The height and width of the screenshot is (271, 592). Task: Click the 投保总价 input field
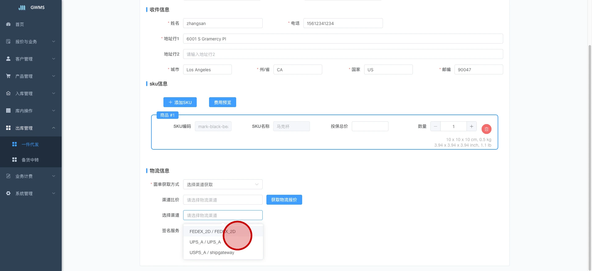coord(370,126)
